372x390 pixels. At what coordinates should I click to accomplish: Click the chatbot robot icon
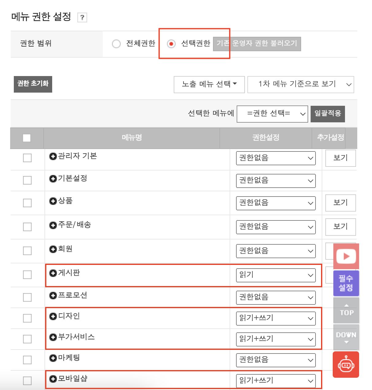tap(346, 365)
